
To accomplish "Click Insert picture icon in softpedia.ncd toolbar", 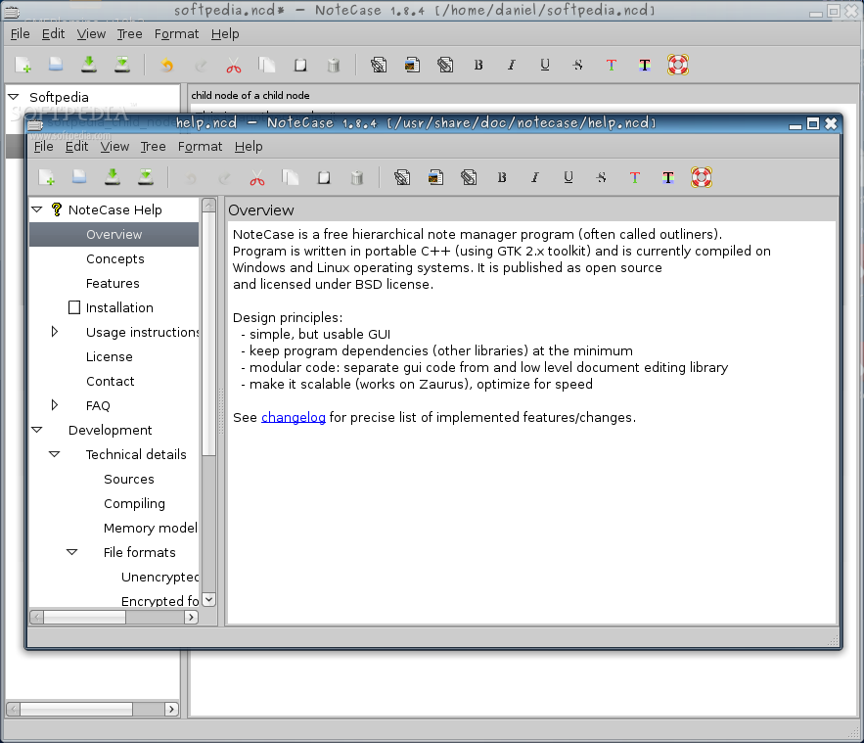I will [412, 65].
